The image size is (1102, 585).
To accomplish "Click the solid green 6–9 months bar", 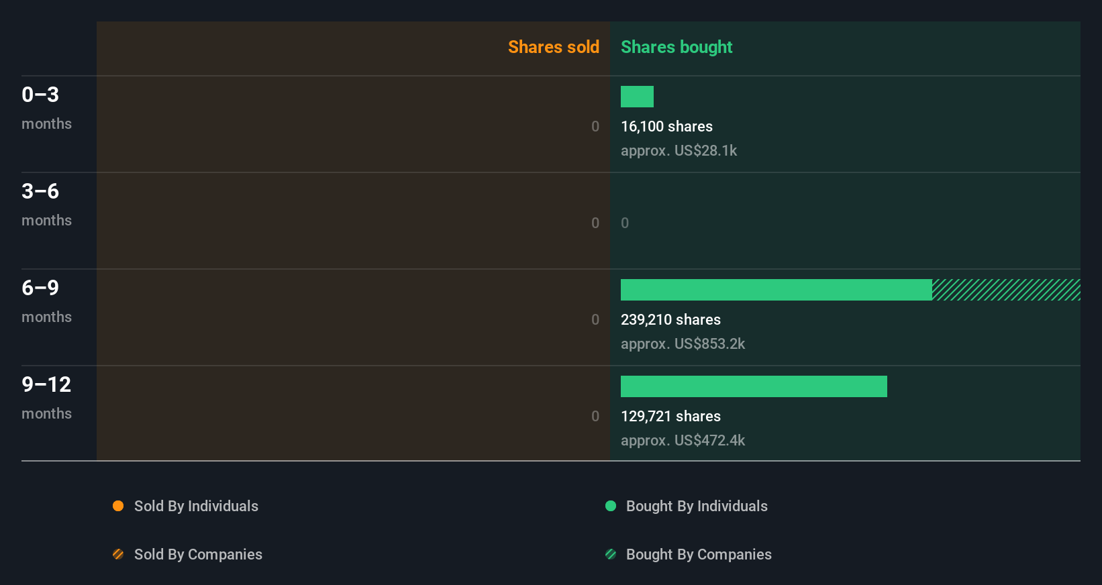I will (777, 290).
